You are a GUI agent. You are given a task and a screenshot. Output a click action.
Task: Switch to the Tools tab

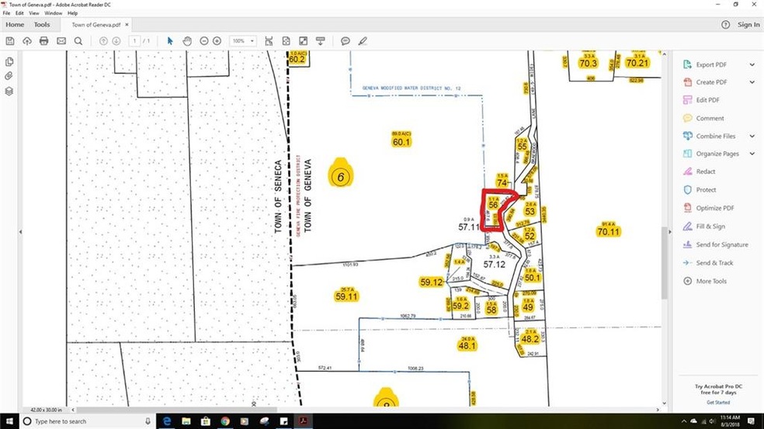(42, 24)
